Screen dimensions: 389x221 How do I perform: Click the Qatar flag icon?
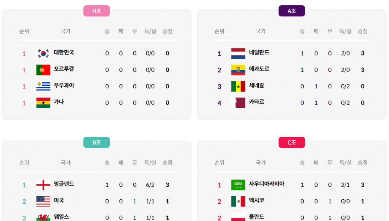tap(238, 103)
